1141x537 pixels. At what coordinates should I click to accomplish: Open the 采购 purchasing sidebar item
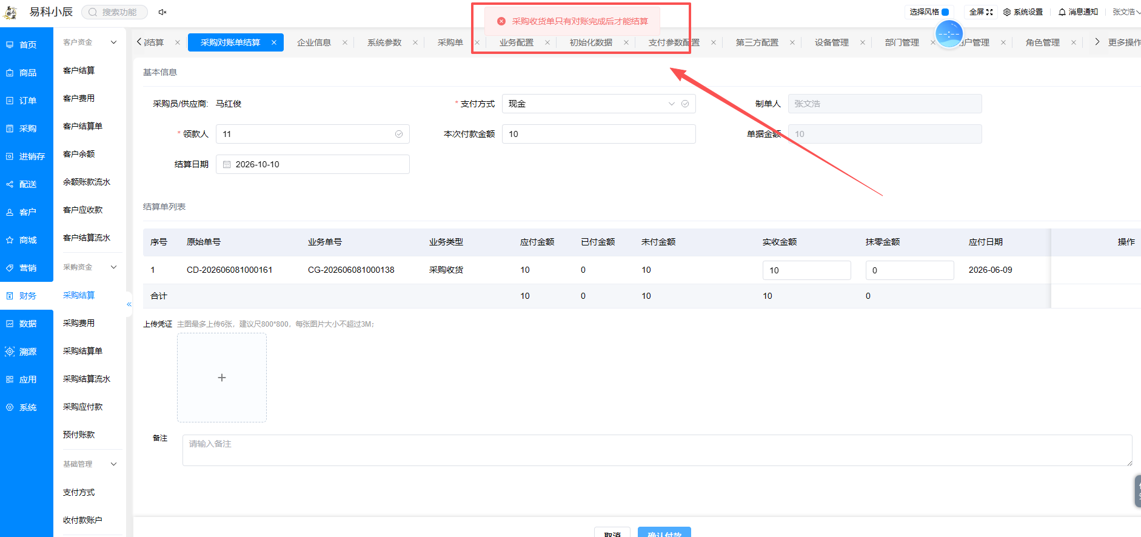coord(27,128)
